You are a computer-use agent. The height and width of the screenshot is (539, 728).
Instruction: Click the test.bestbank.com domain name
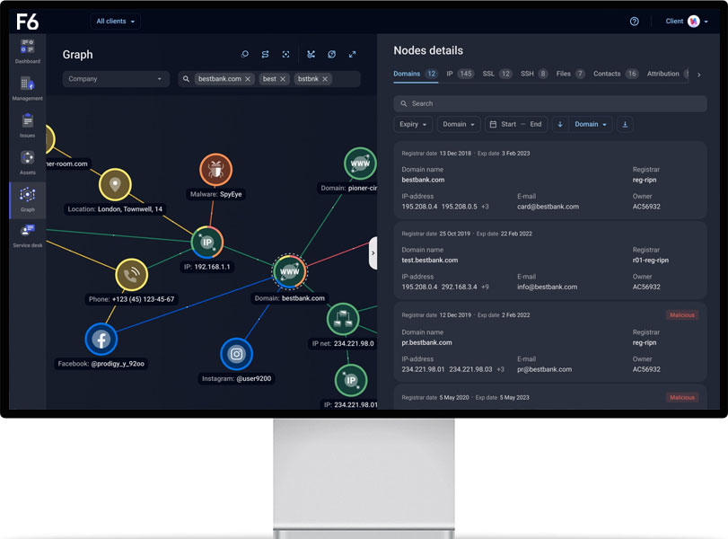pyautogui.click(x=429, y=261)
